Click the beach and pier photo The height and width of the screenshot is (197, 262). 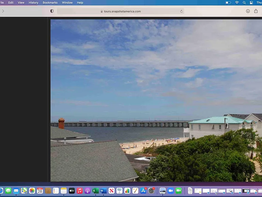(x=156, y=101)
